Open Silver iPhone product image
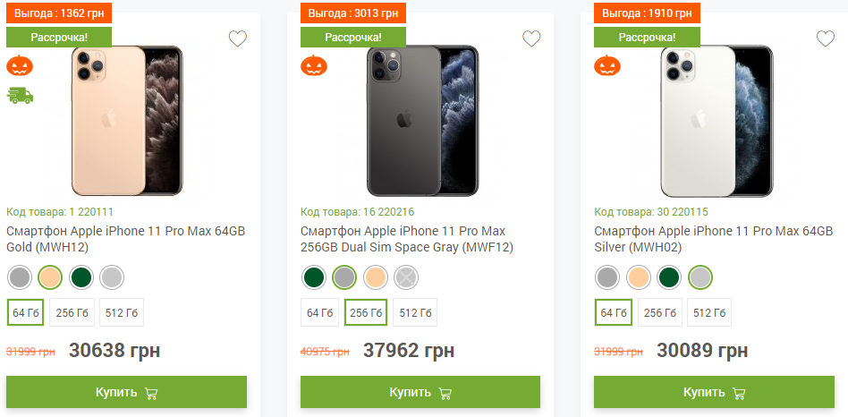 click(x=716, y=121)
